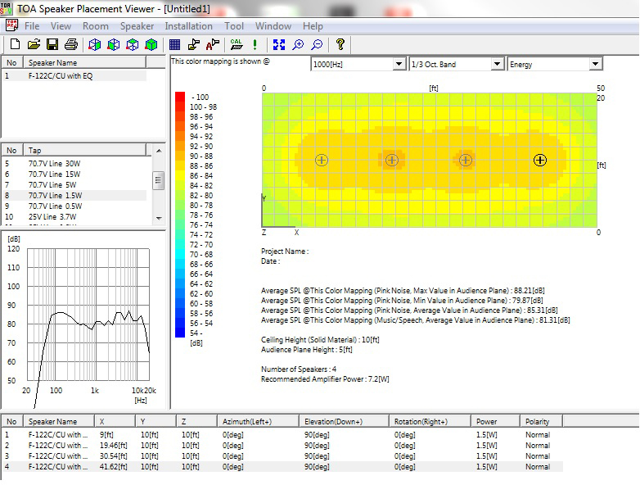Fit view with the blue arrows icon
The width and height of the screenshot is (640, 485).
coord(279,44)
